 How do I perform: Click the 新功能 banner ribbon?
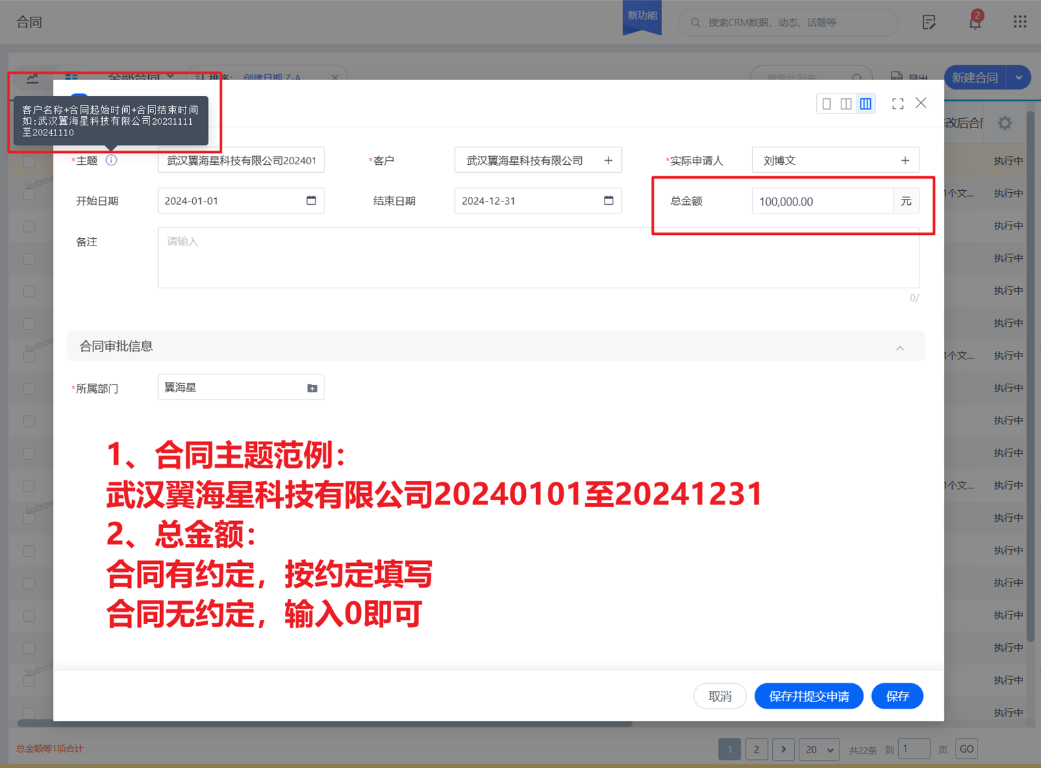pos(642,17)
